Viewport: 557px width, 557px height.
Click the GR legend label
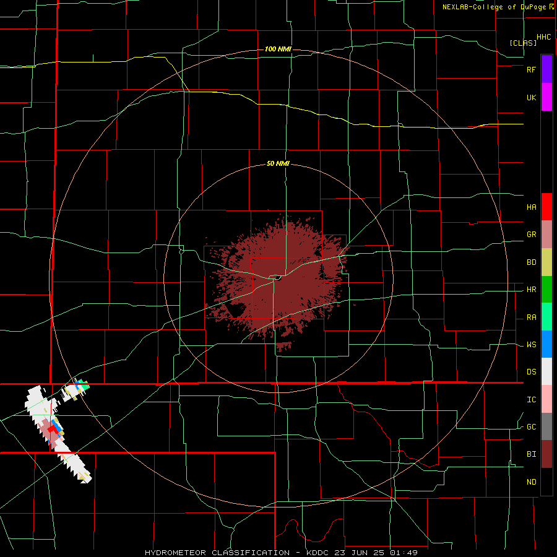pos(532,235)
